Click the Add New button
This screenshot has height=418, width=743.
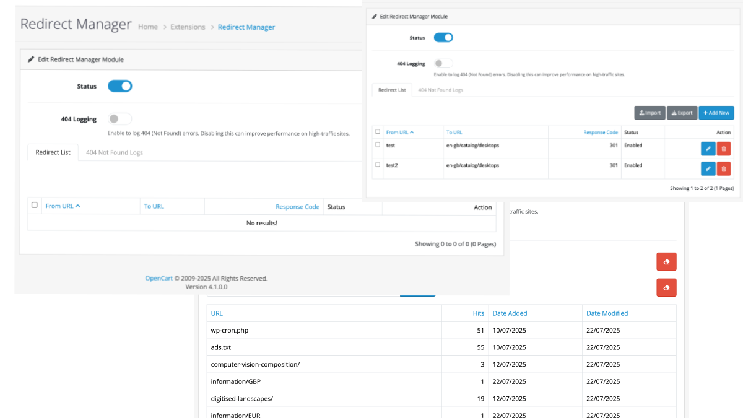coord(716,113)
